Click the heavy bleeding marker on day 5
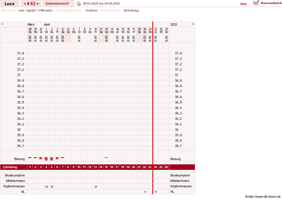The image size is (282, 200). [x=52, y=158]
